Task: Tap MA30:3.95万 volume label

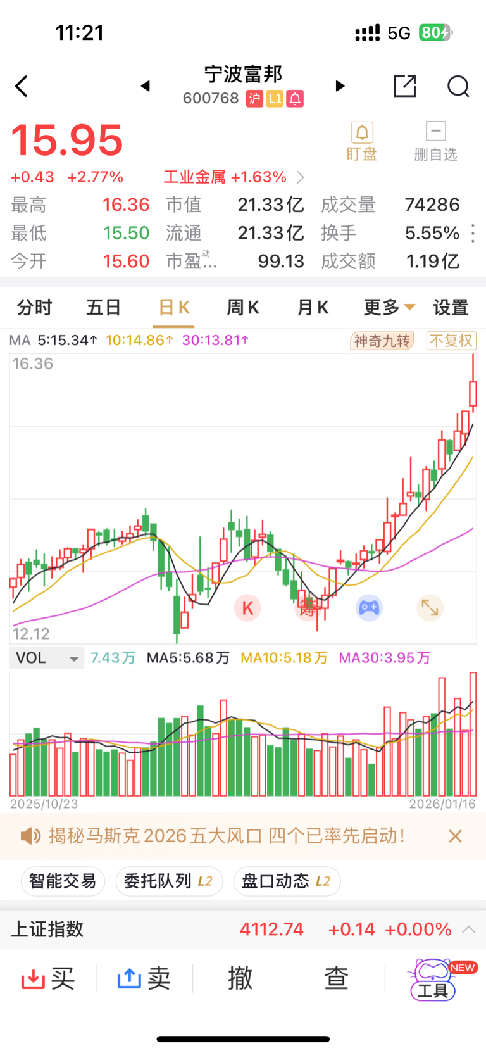Action: pyautogui.click(x=385, y=658)
